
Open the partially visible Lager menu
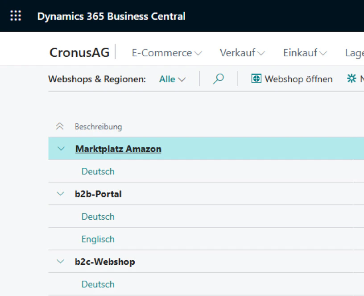tap(354, 53)
